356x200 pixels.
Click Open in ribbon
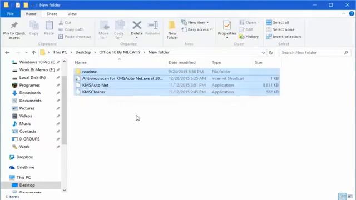249,22
